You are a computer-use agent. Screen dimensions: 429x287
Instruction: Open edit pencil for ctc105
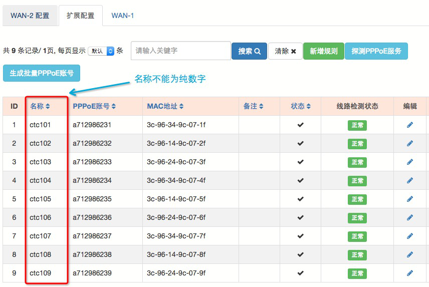tap(410, 199)
